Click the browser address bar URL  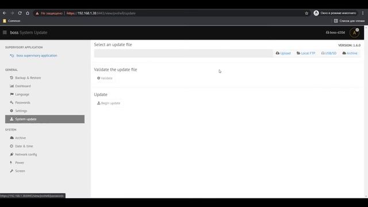(x=101, y=13)
